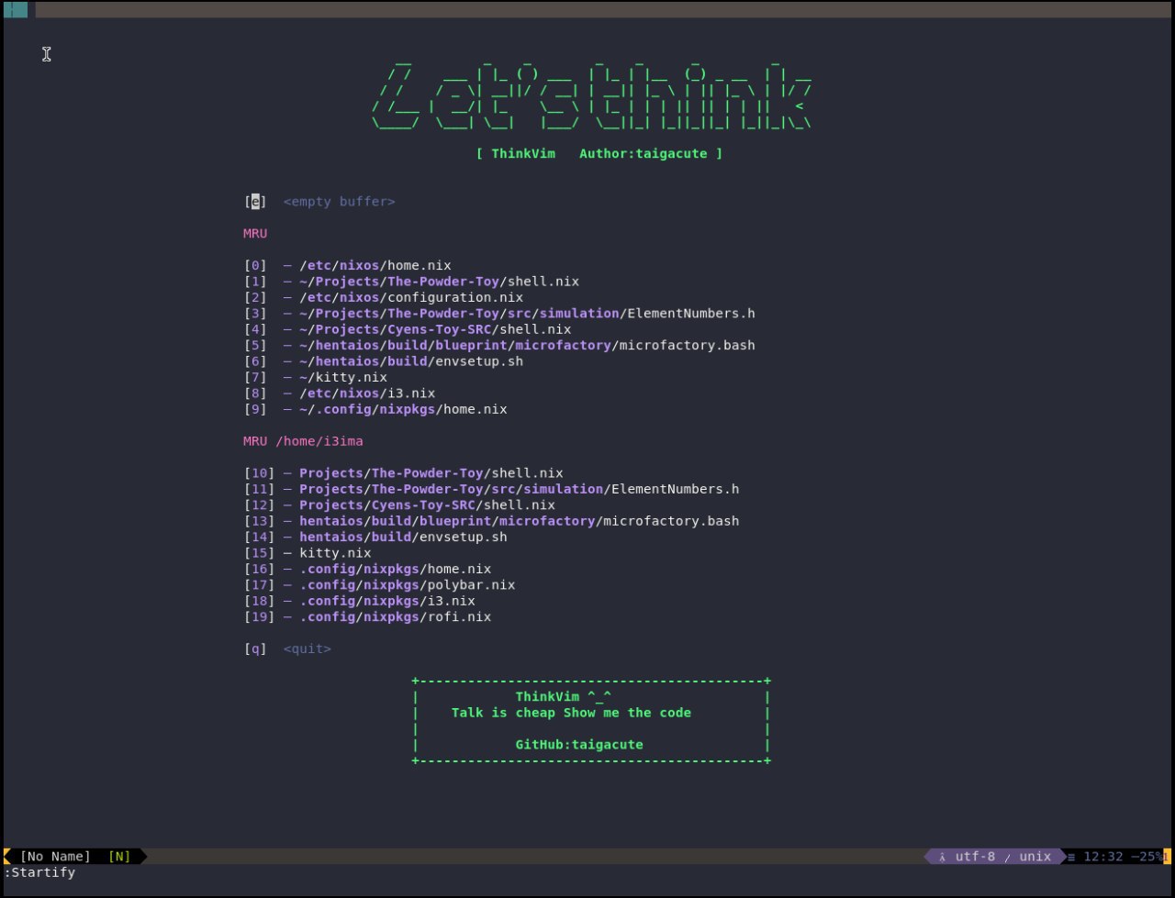Open entry [1] ~/Projects/The-Powder-Toy/shell.nix
1175x898 pixels.
[411, 282]
